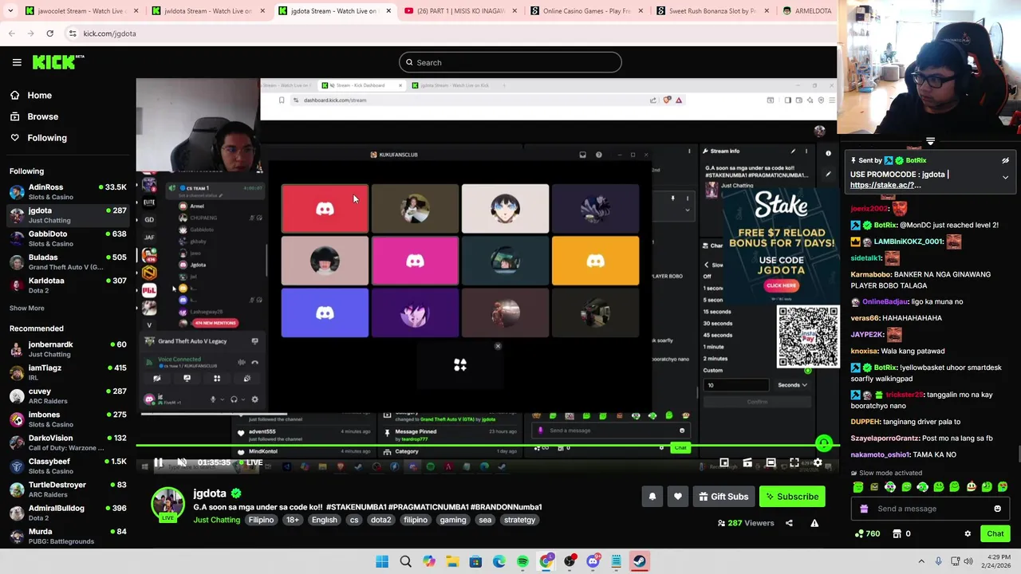Open the Kick hamburger sidebar menu

(x=17, y=62)
